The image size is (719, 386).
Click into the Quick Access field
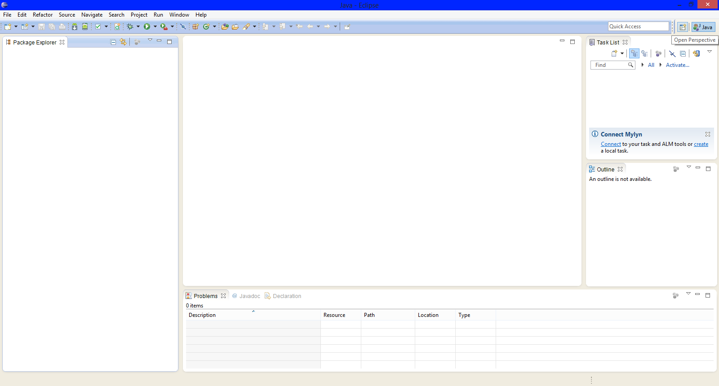click(x=638, y=26)
